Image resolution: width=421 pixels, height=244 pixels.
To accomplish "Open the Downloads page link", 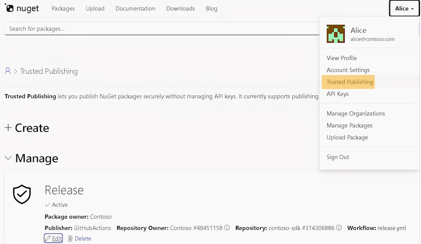I will [181, 8].
